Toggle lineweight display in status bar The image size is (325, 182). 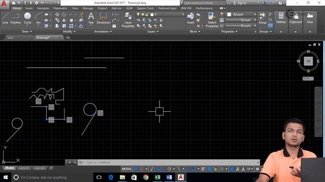point(203,169)
